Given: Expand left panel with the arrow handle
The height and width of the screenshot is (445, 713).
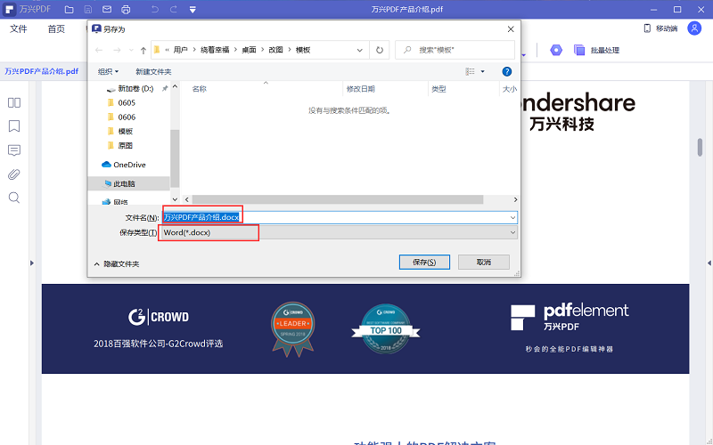Looking at the screenshot, I should (32, 263).
